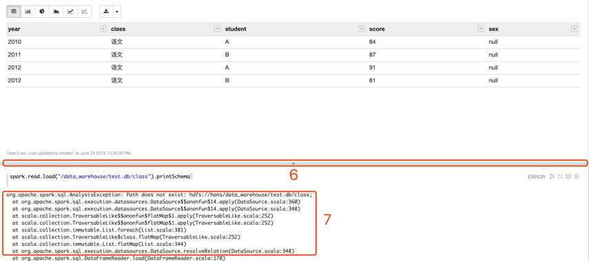
Task: Show results as line chart
Action: tap(71, 11)
